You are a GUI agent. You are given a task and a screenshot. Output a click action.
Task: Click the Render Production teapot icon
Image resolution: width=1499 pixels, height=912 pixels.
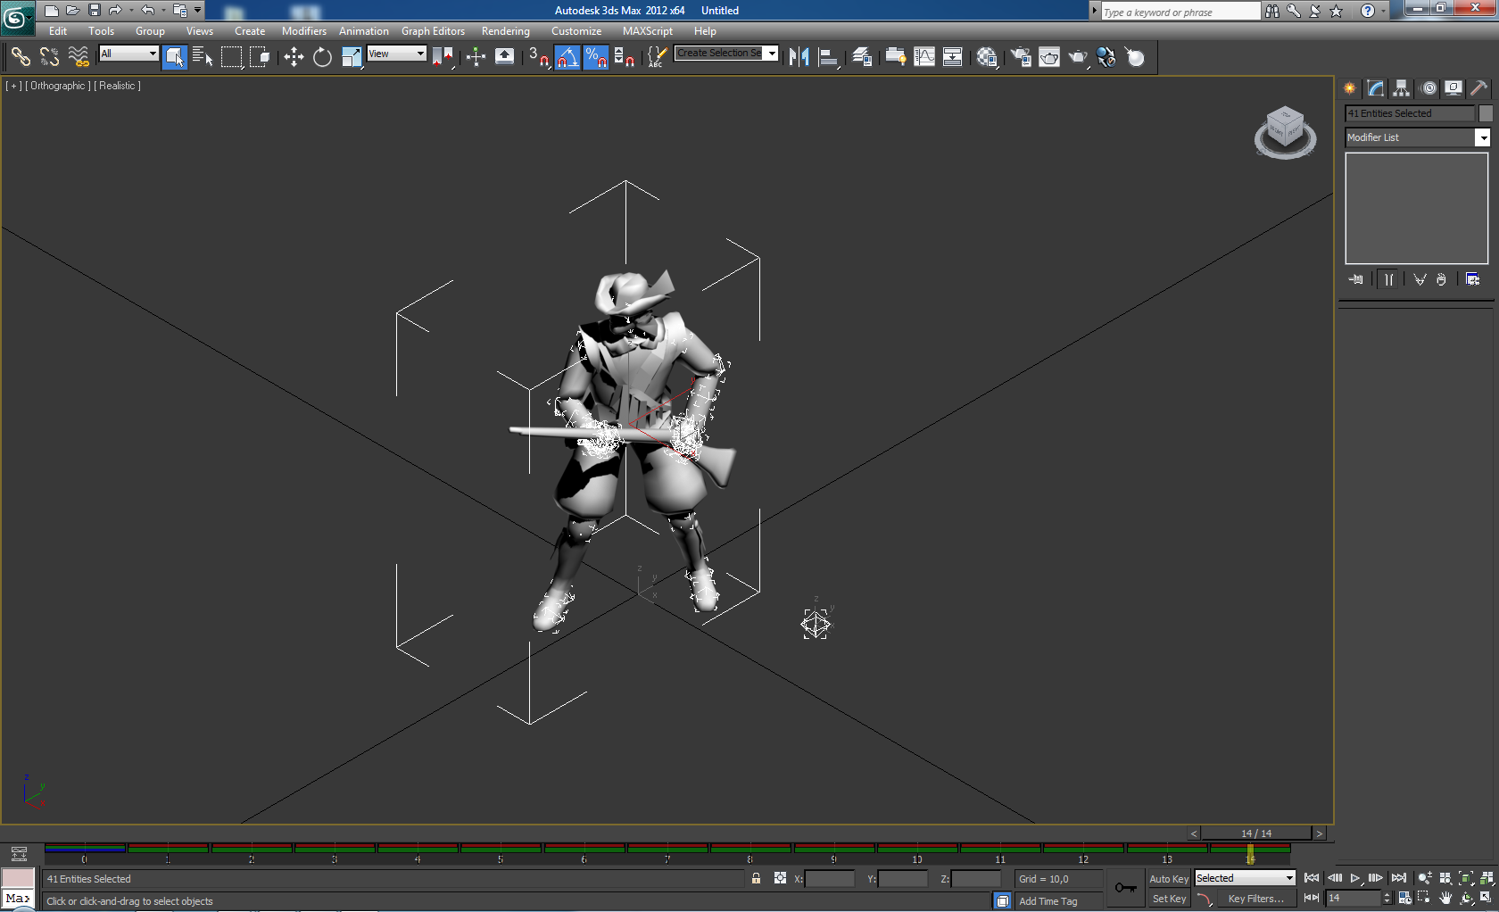click(1078, 57)
